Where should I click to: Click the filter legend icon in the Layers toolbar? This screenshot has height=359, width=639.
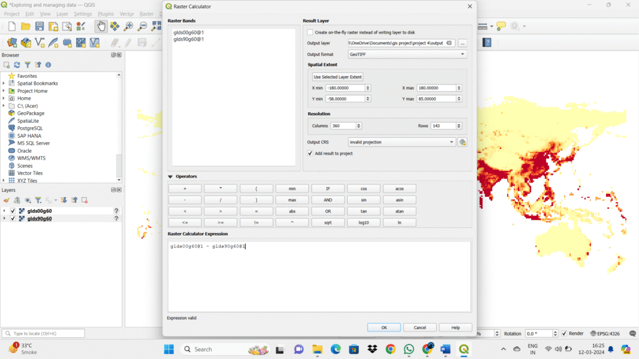click(38, 200)
